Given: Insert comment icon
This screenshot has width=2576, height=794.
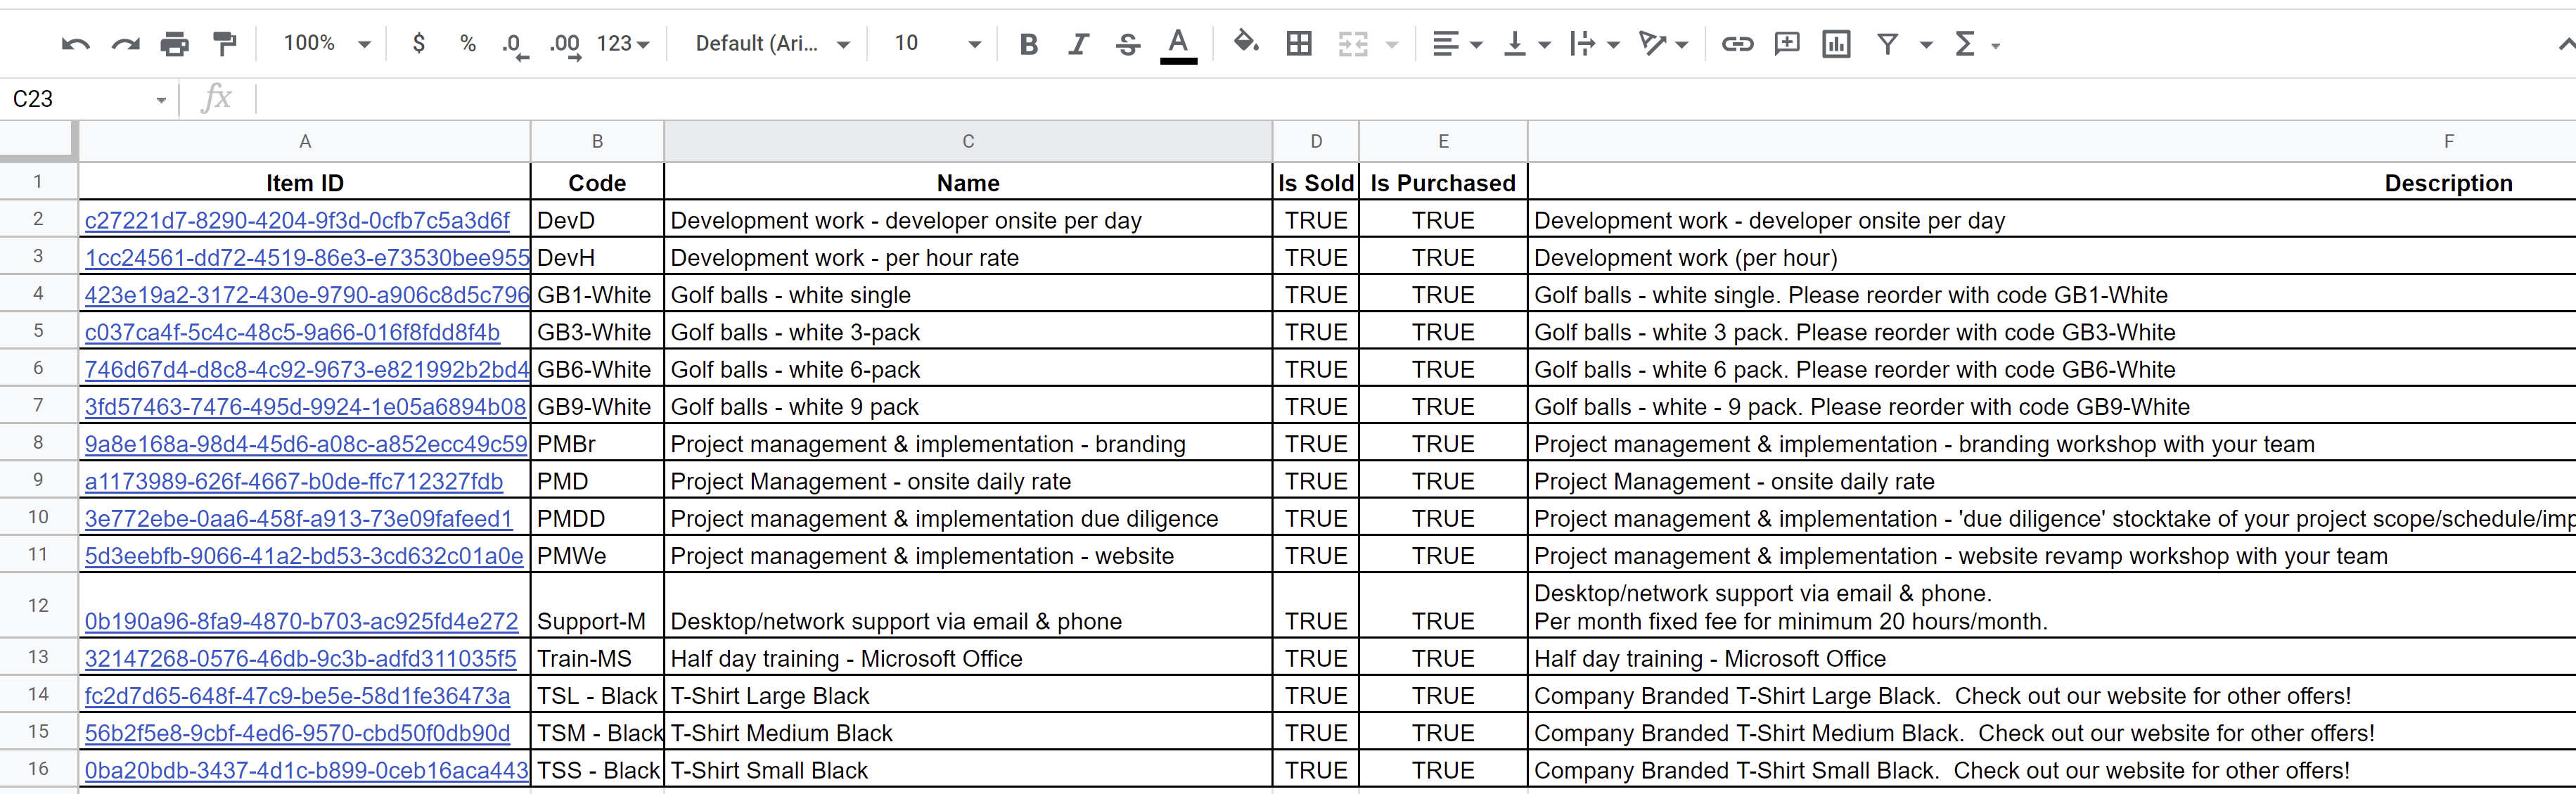Looking at the screenshot, I should coord(1787,44).
